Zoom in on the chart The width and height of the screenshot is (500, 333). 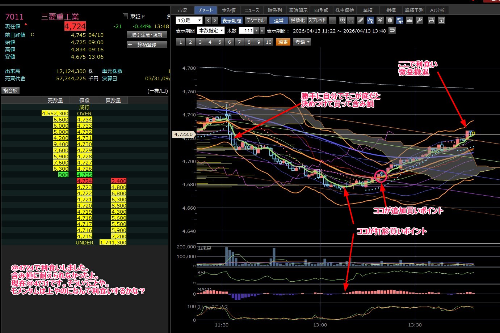point(343,20)
